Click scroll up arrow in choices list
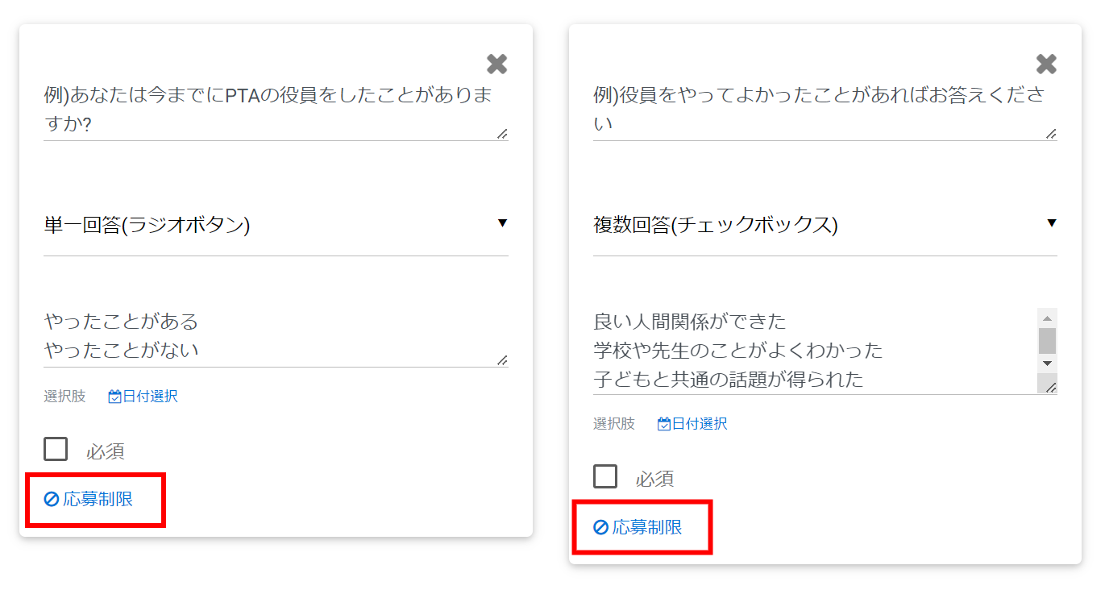Viewport: 1105px width, 590px height. point(1047,317)
